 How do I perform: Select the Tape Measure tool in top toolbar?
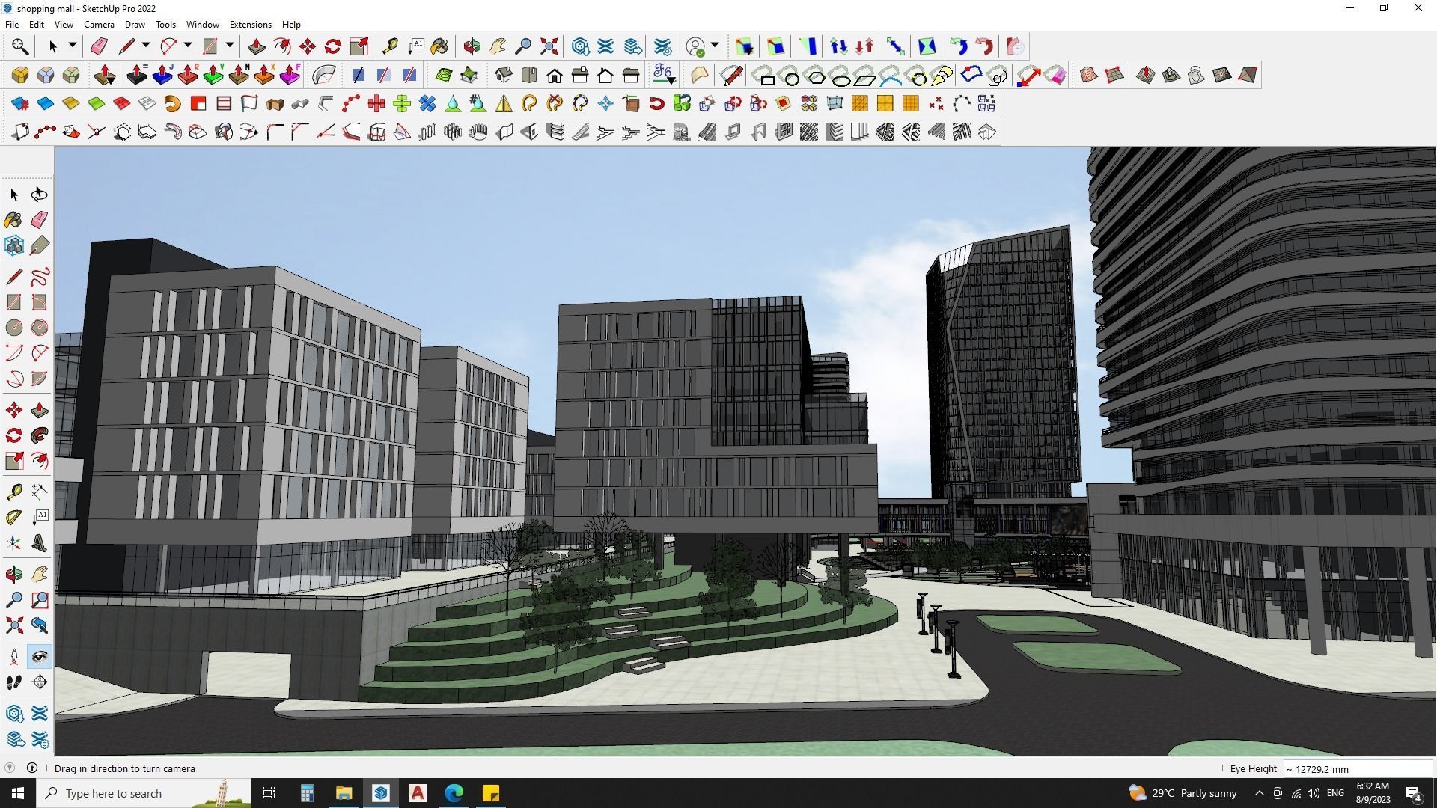pyautogui.click(x=390, y=46)
